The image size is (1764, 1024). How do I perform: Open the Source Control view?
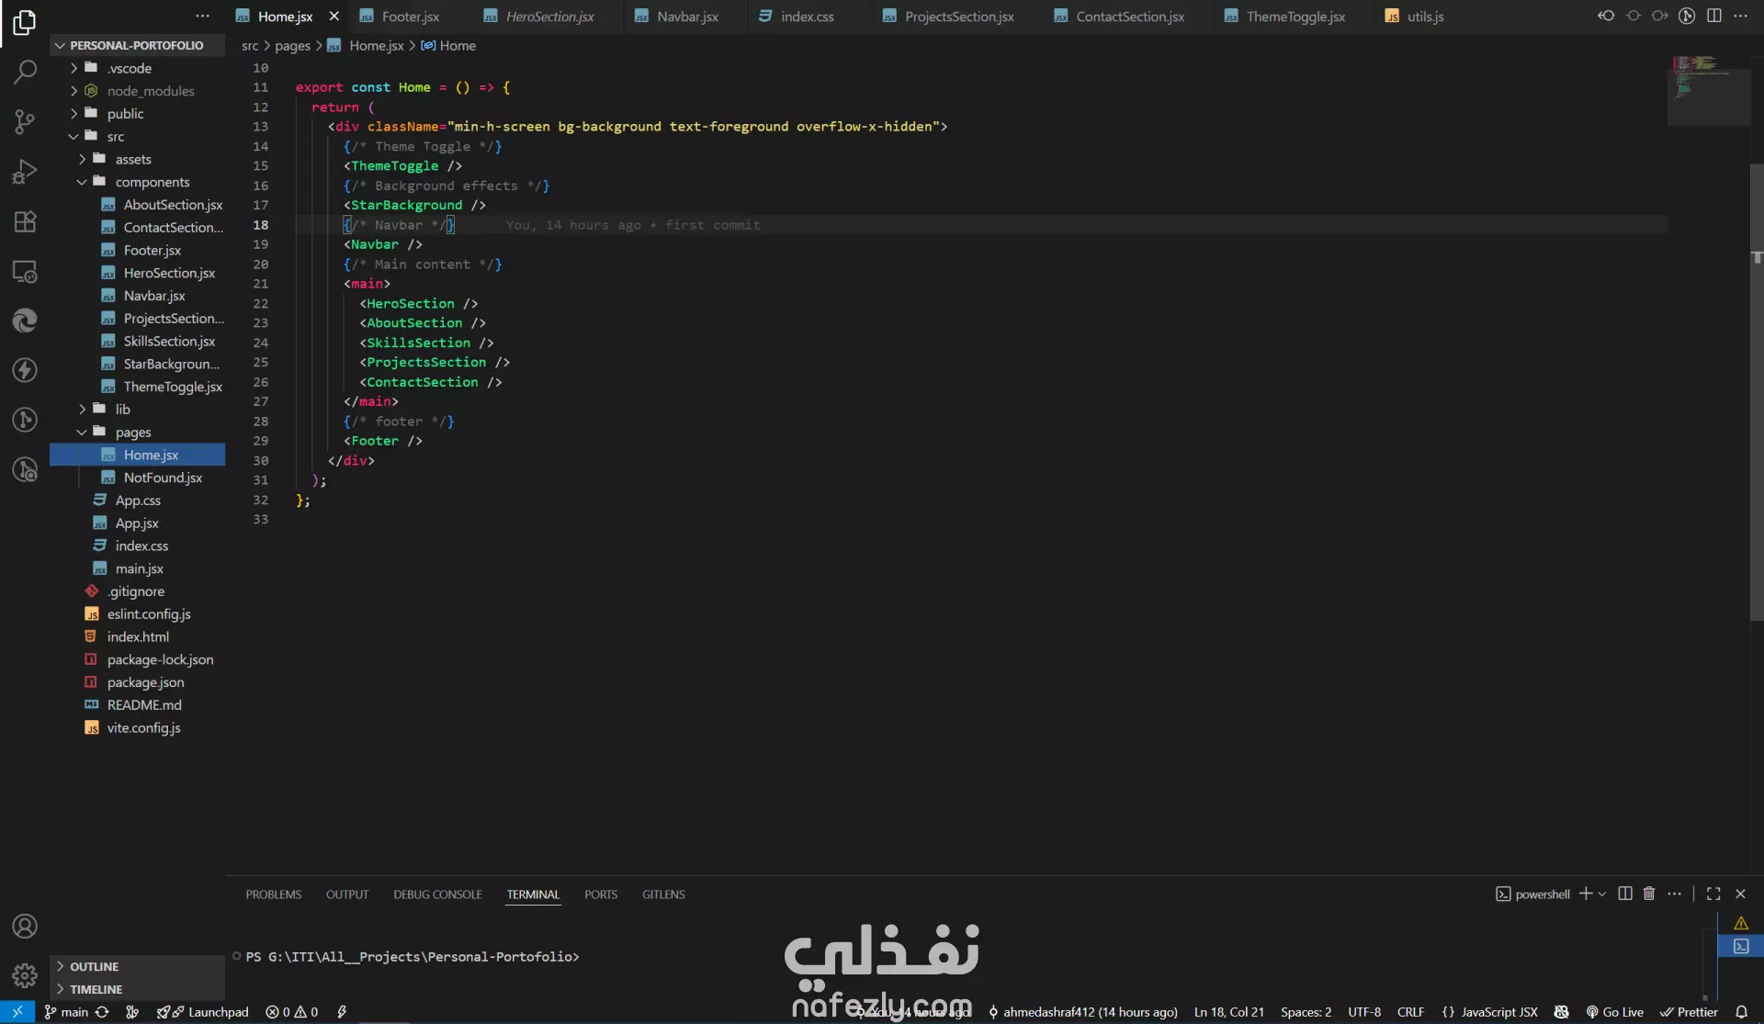[25, 121]
